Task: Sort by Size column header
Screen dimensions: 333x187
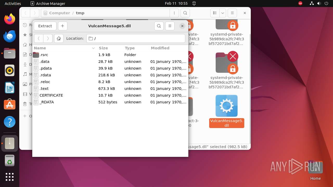Action: (110, 48)
